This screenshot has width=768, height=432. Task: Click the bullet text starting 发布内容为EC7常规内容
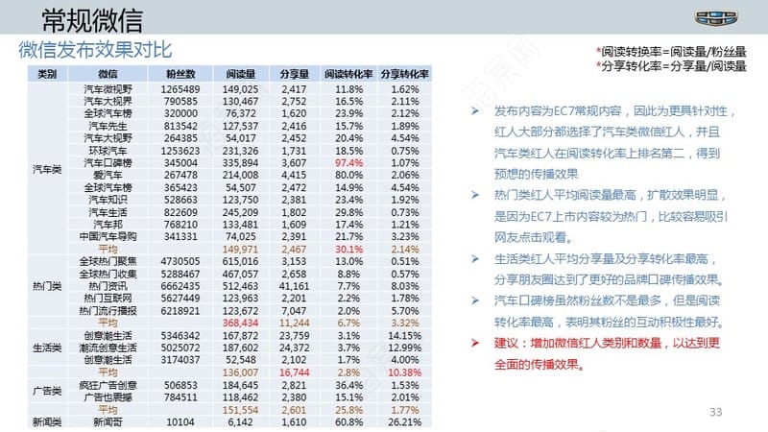point(614,142)
